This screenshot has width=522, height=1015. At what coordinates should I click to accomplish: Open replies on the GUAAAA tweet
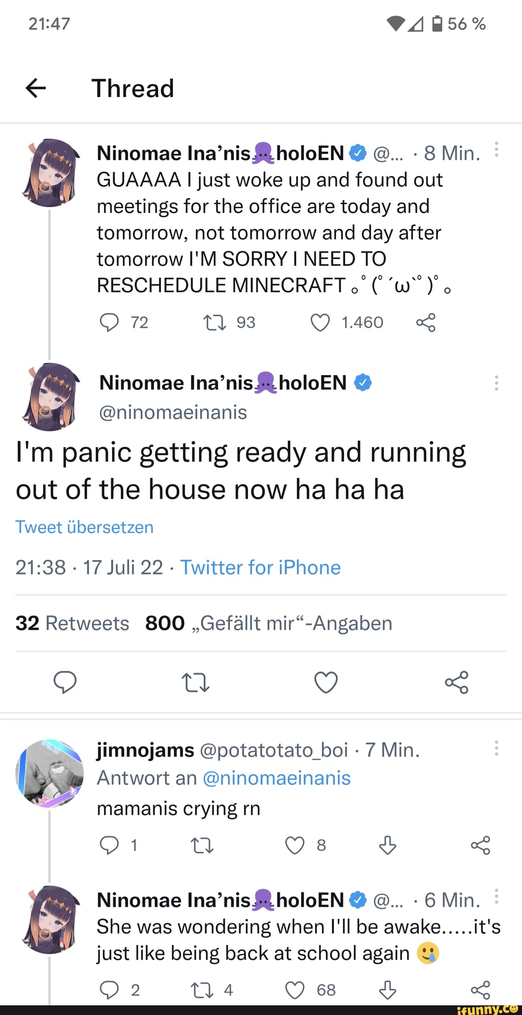coord(109,323)
